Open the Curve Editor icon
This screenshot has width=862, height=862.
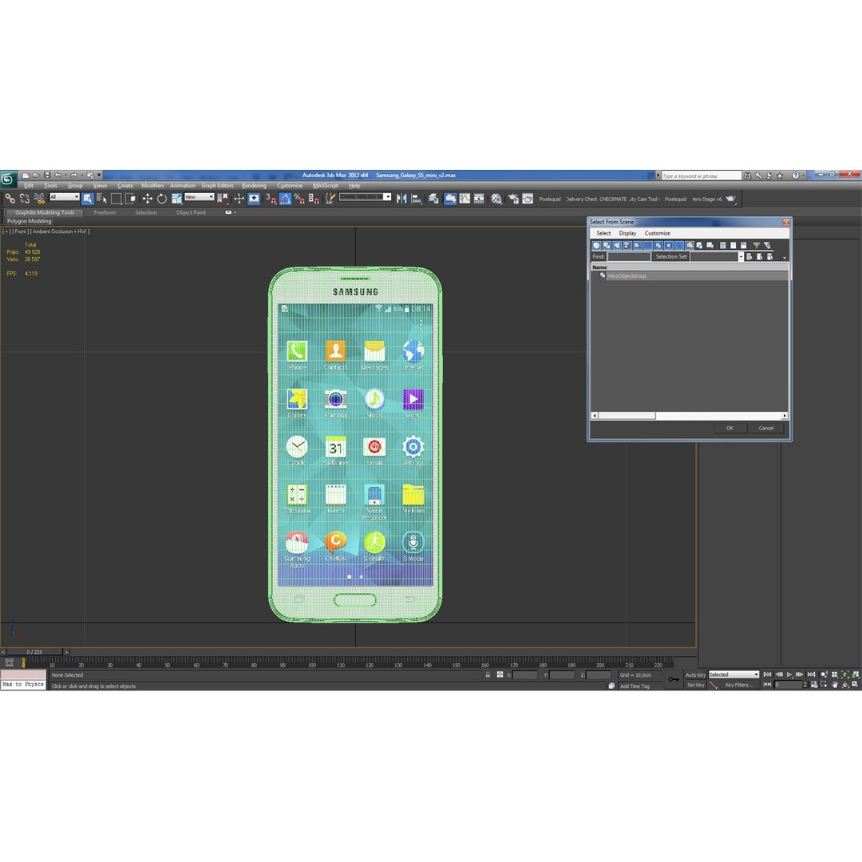(x=465, y=199)
